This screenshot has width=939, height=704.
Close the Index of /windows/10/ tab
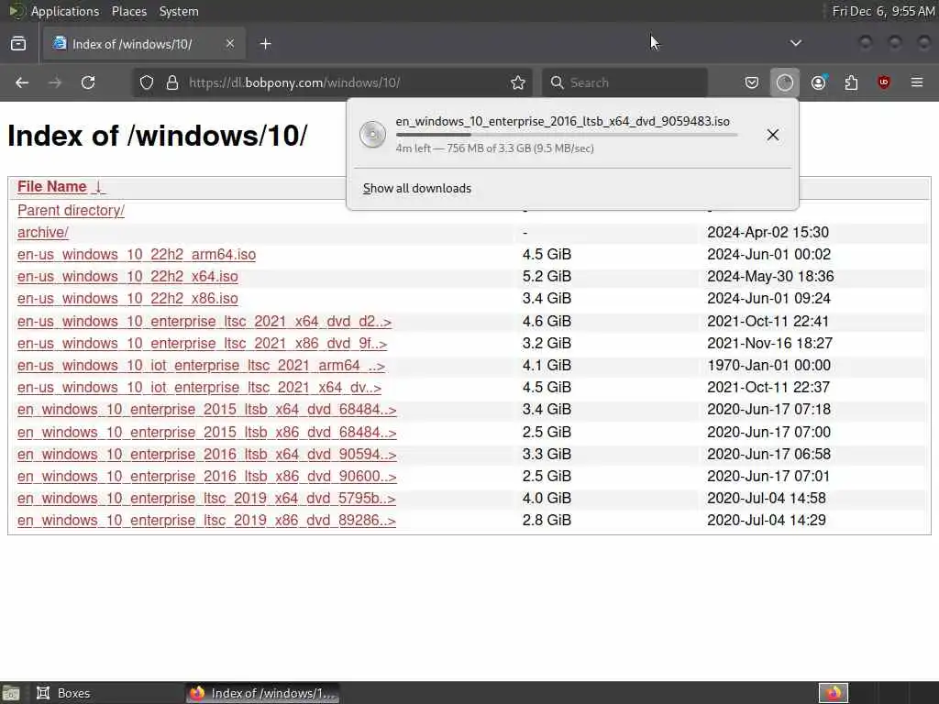[x=230, y=44]
